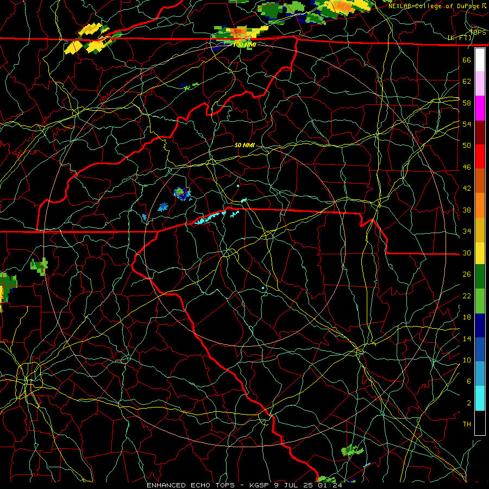Click the light pink legend swatch

[x=480, y=84]
